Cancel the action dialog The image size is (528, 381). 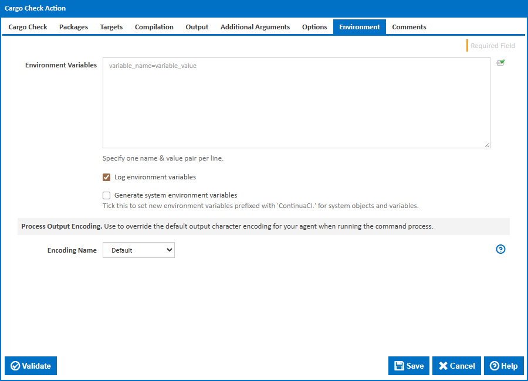click(456, 366)
